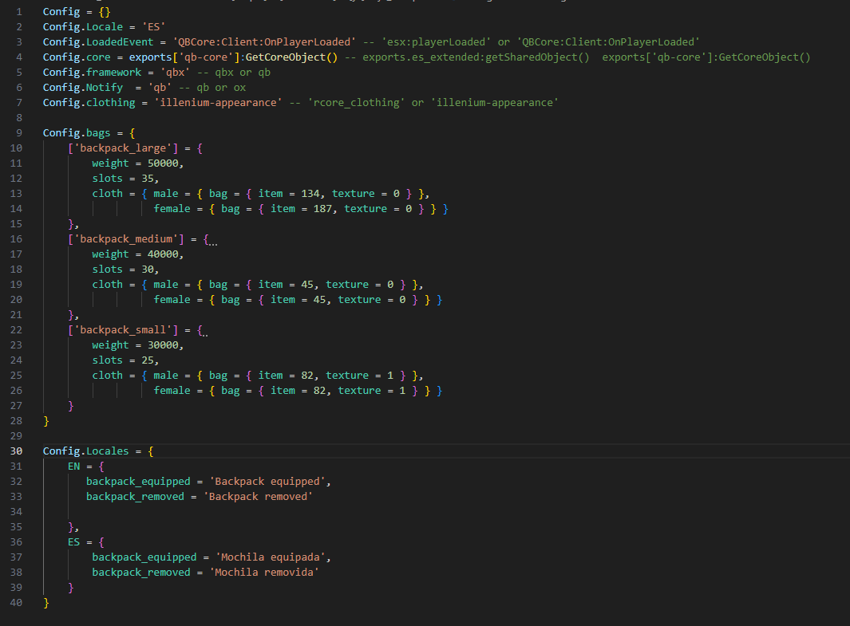Click the item value 134
The height and width of the screenshot is (626, 850).
pyautogui.click(x=310, y=193)
